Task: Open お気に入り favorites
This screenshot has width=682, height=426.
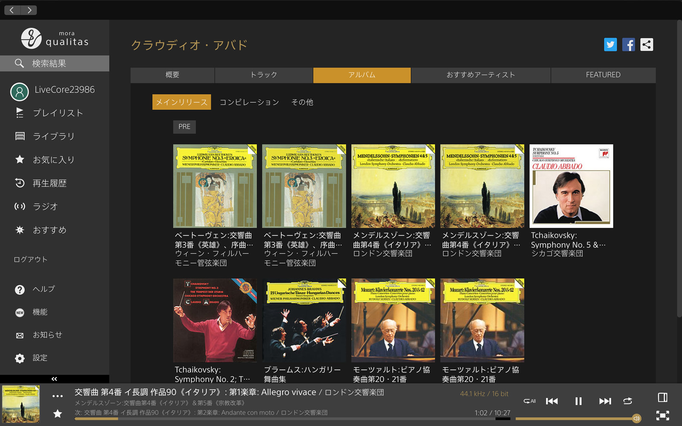Action: [45, 160]
